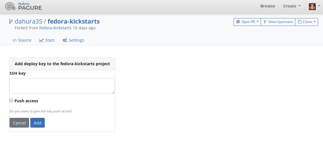Image resolution: width=323 pixels, height=146 pixels.
Task: Click the Source code brackets icon
Action: (14, 41)
